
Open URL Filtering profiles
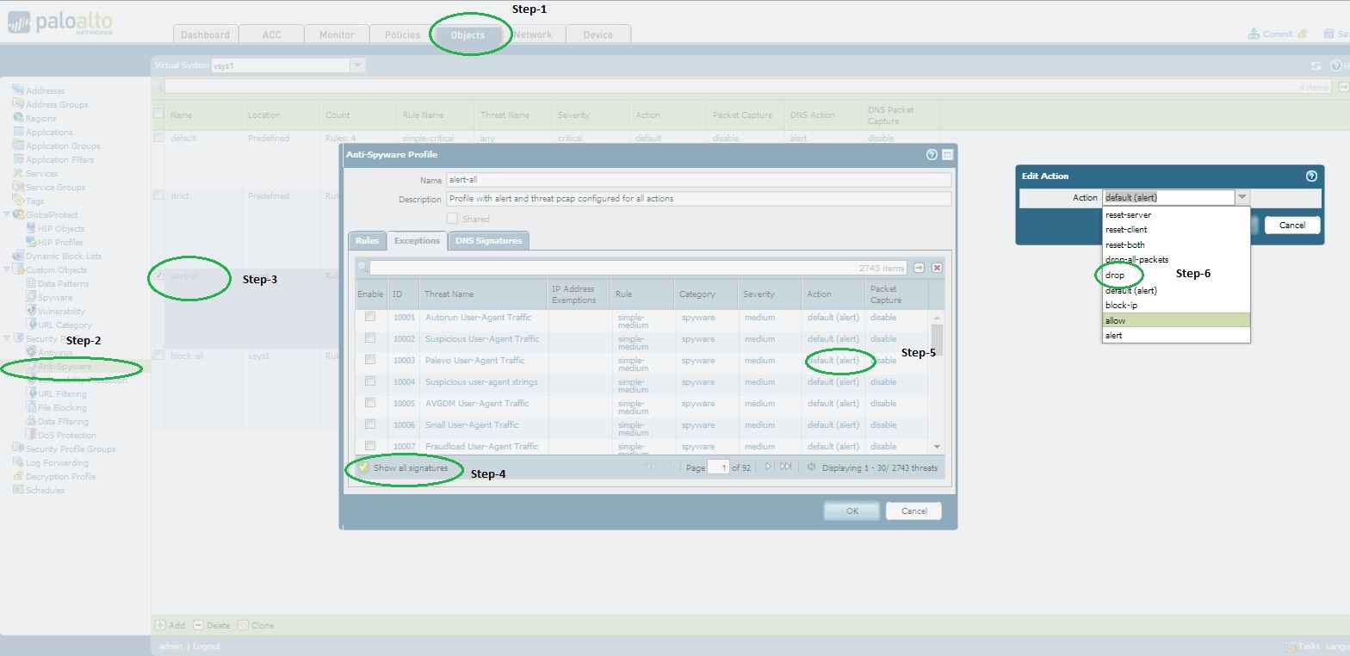(x=62, y=393)
